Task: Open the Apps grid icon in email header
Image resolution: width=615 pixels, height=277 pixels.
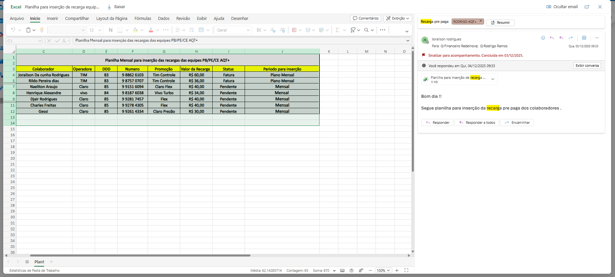Action: point(584,38)
